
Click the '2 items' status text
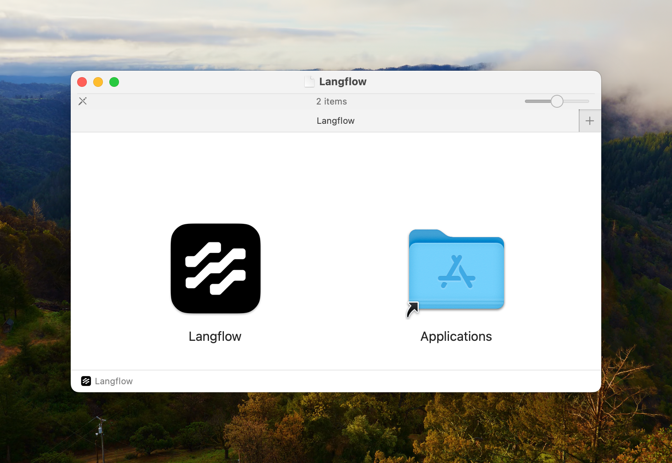pyautogui.click(x=332, y=102)
